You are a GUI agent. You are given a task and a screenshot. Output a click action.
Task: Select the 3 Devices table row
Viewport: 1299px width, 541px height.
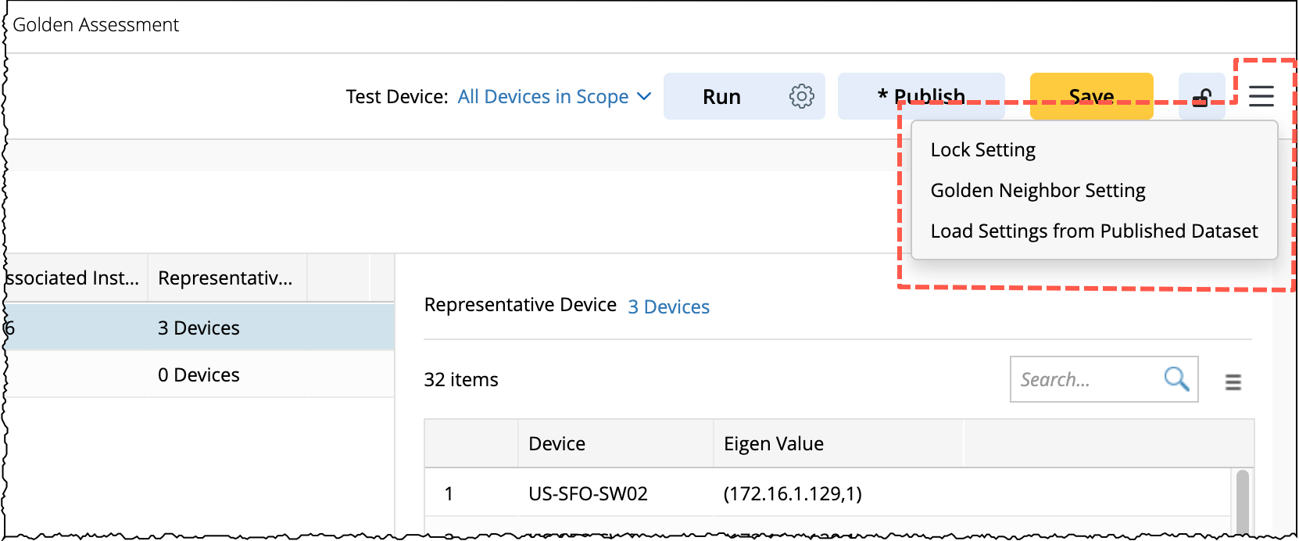point(199,328)
